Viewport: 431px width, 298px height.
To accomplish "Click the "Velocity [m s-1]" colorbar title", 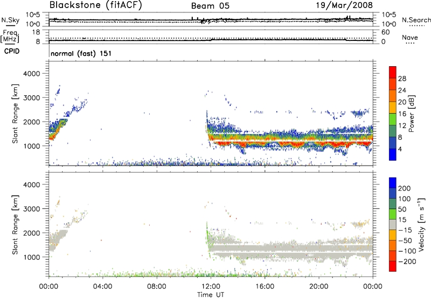I will pos(422,224).
